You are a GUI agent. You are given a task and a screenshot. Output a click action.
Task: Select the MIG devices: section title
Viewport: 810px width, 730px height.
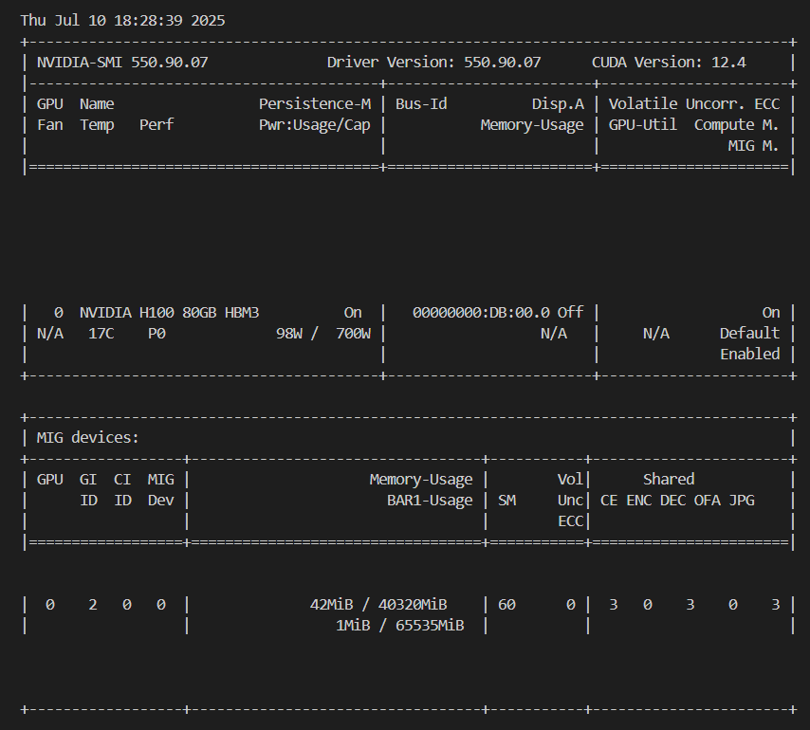[88, 438]
